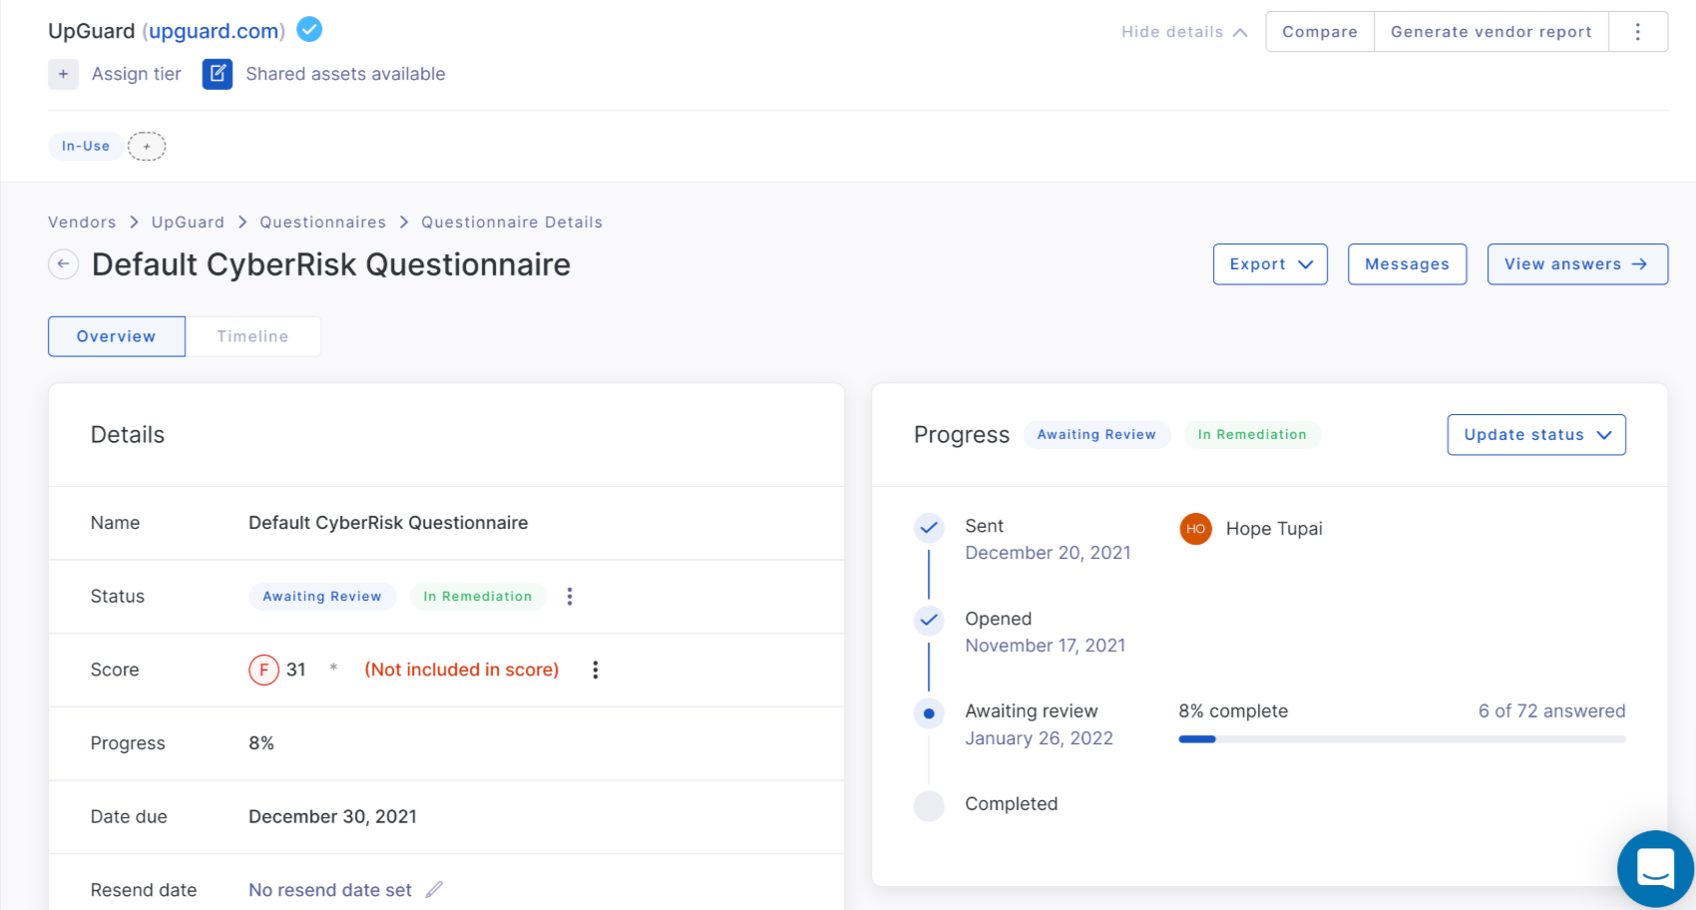Click the Compare button
This screenshot has width=1696, height=910.
tap(1320, 32)
